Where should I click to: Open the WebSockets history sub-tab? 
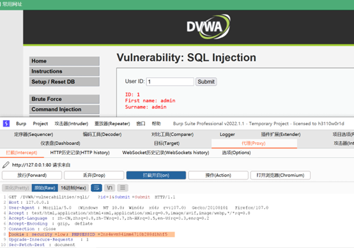(165, 153)
